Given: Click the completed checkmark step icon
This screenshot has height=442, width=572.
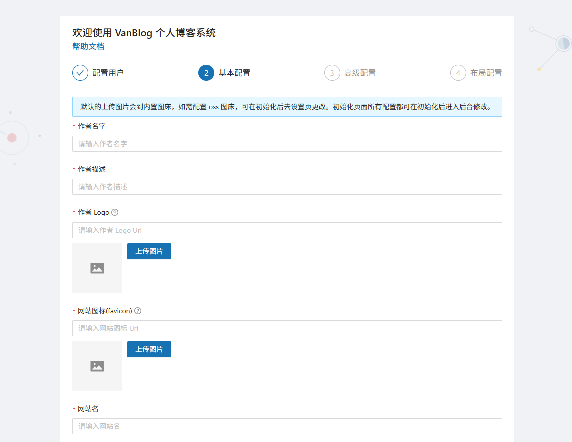Looking at the screenshot, I should pyautogui.click(x=80, y=73).
